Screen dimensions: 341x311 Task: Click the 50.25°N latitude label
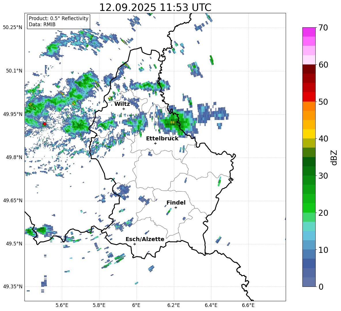pyautogui.click(x=13, y=28)
